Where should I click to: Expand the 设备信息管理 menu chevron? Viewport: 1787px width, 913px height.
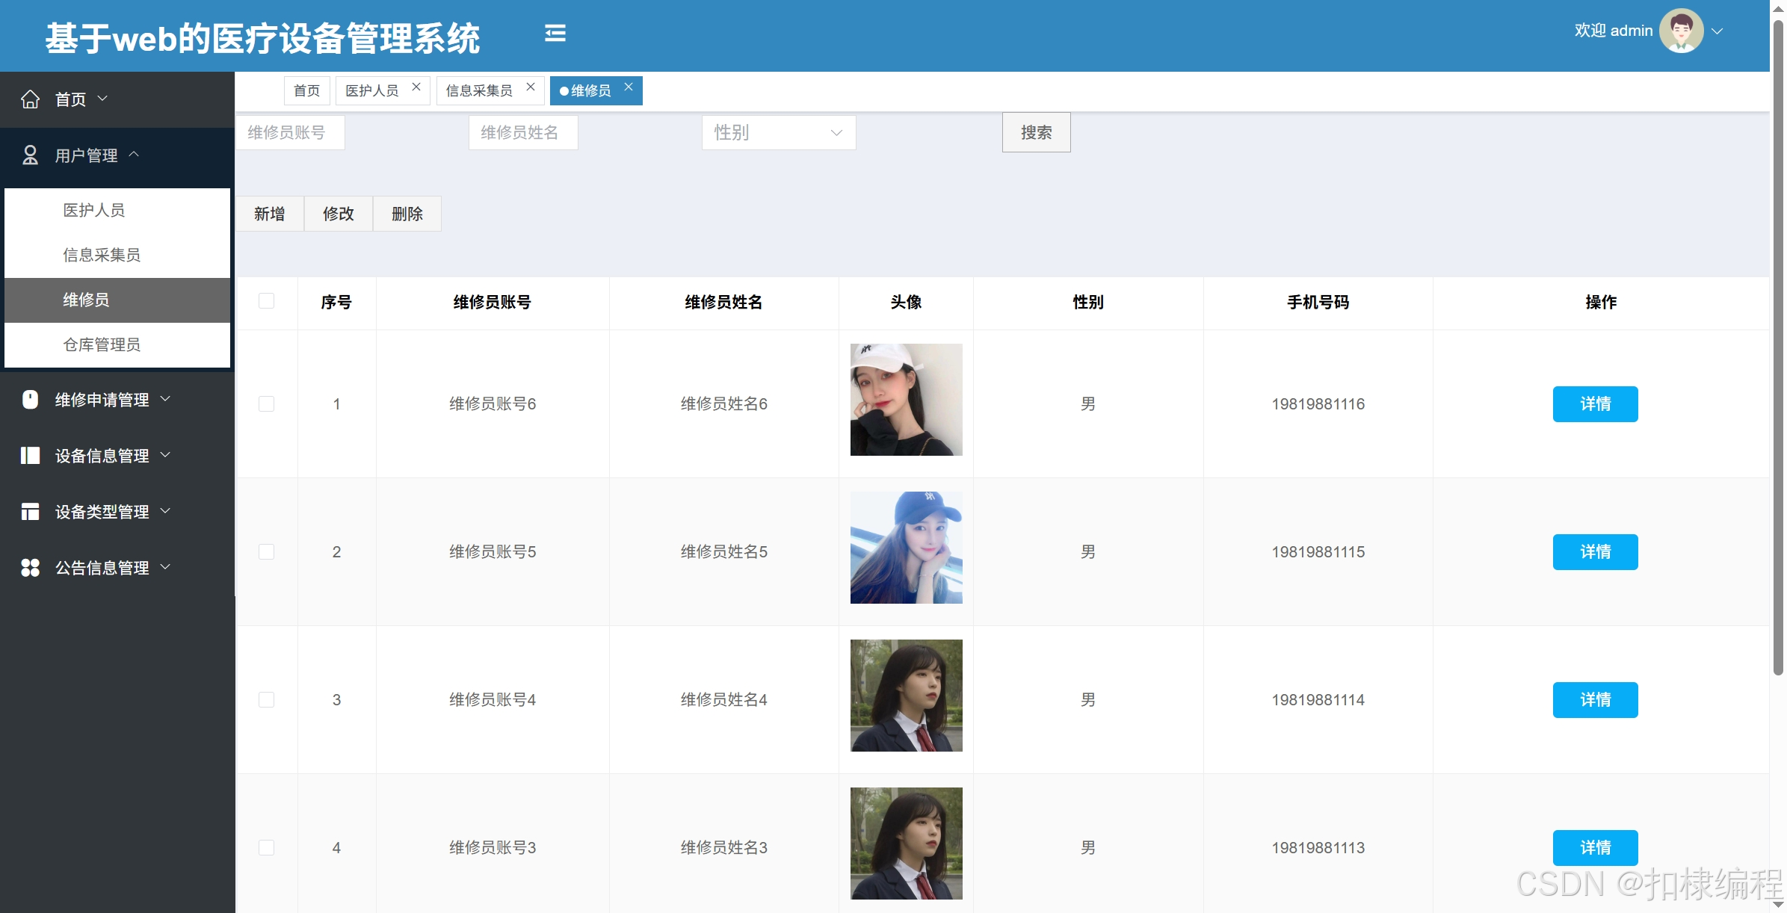pos(166,455)
